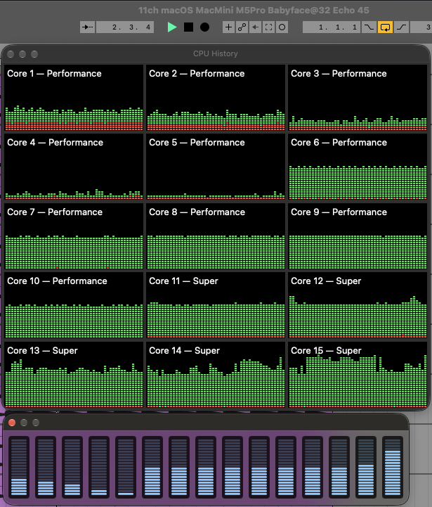Toggle the yellow Loop switch
The width and height of the screenshot is (432, 507).
click(385, 27)
